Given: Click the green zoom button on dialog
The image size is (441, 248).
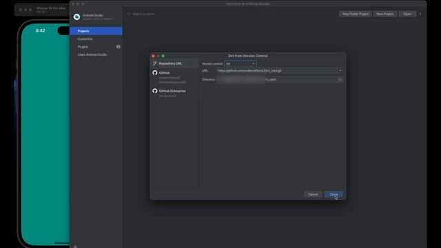Looking at the screenshot, I should click(163, 56).
